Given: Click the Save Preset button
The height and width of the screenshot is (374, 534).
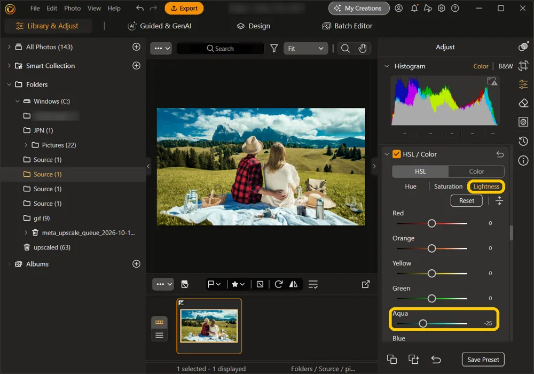Looking at the screenshot, I should [x=483, y=360].
